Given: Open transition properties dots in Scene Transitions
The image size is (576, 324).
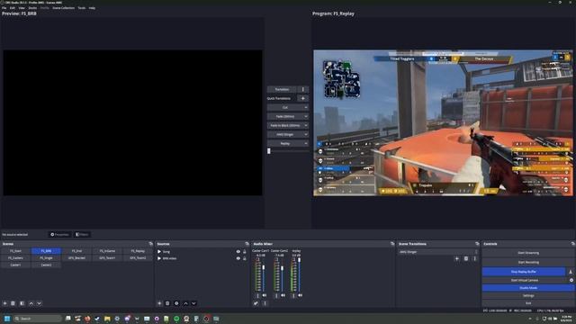Looking at the screenshot, I should pos(474,258).
